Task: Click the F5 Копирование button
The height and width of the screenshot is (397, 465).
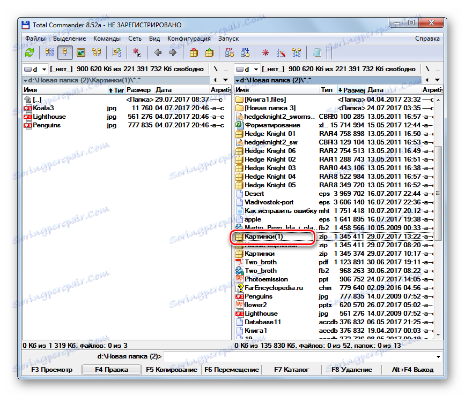Action: click(x=172, y=370)
